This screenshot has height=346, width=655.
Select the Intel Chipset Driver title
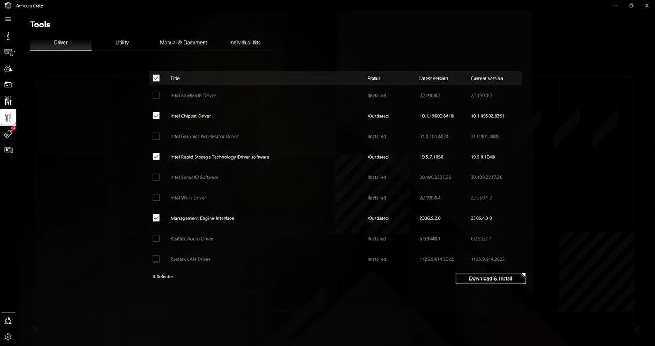coord(190,116)
